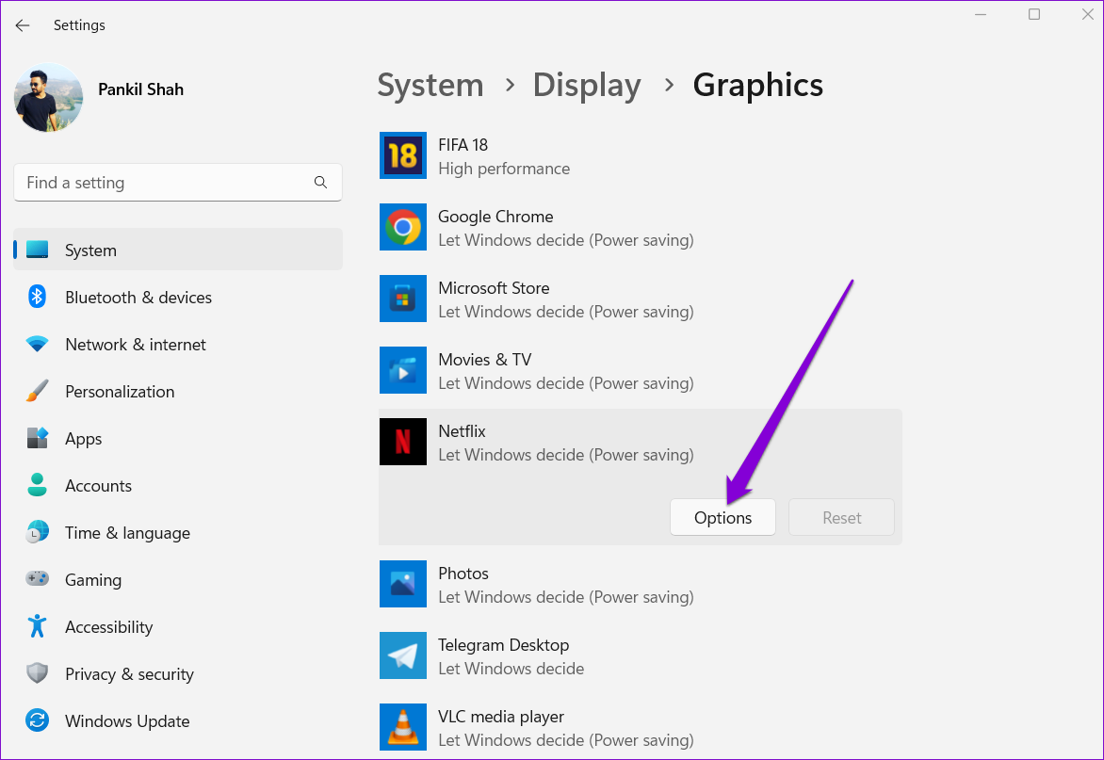Click the Netflix app icon
Screen dimensions: 1104x760
pyautogui.click(x=402, y=442)
